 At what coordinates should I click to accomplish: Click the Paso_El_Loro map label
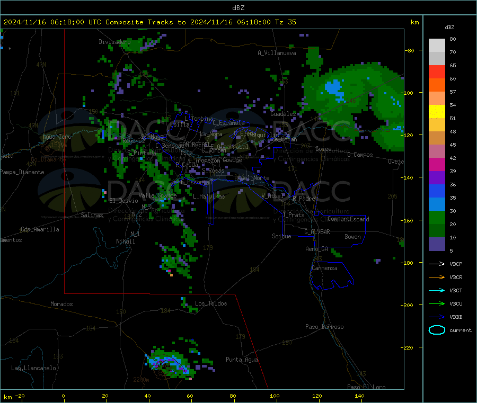(x=366, y=387)
